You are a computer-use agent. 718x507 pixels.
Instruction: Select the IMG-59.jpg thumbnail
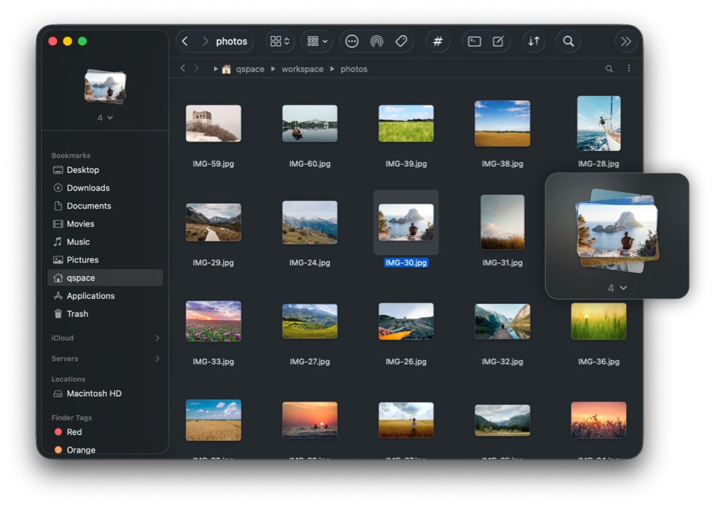(213, 124)
